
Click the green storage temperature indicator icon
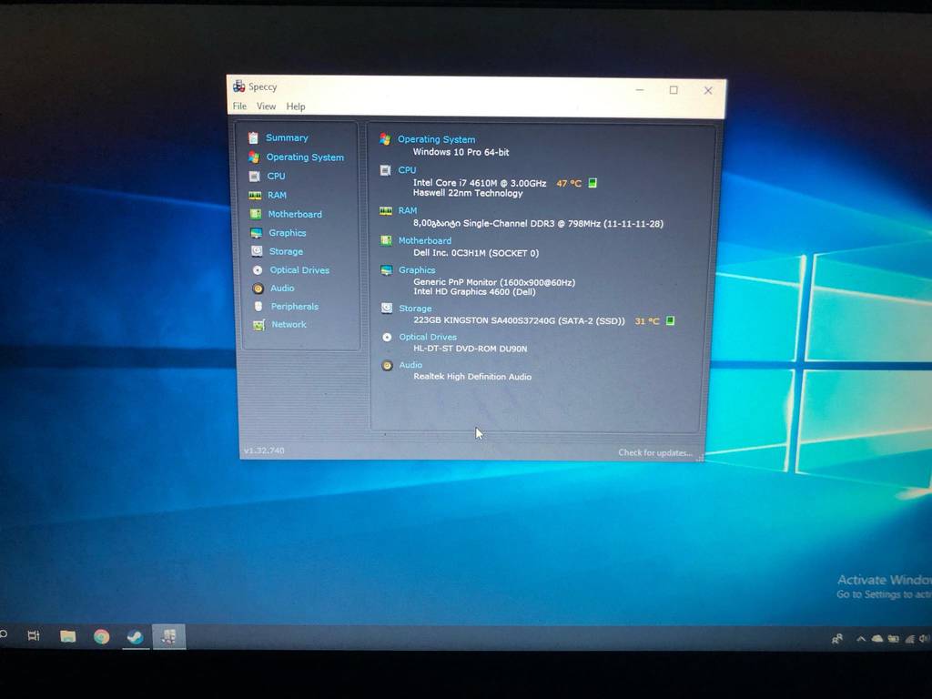tap(671, 320)
